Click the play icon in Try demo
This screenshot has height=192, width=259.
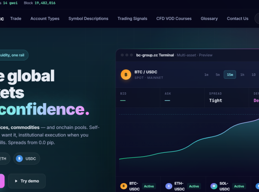(16, 181)
